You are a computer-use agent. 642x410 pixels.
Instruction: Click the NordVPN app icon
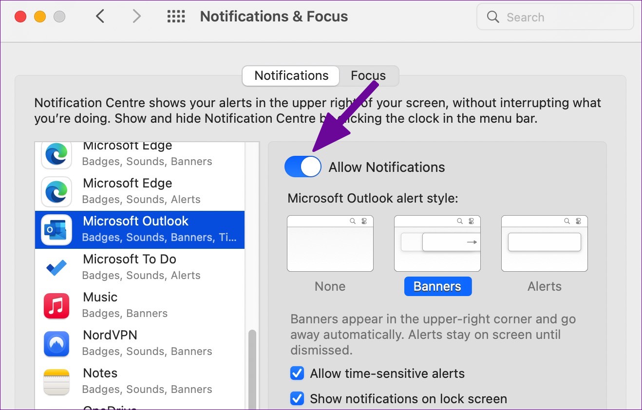57,343
